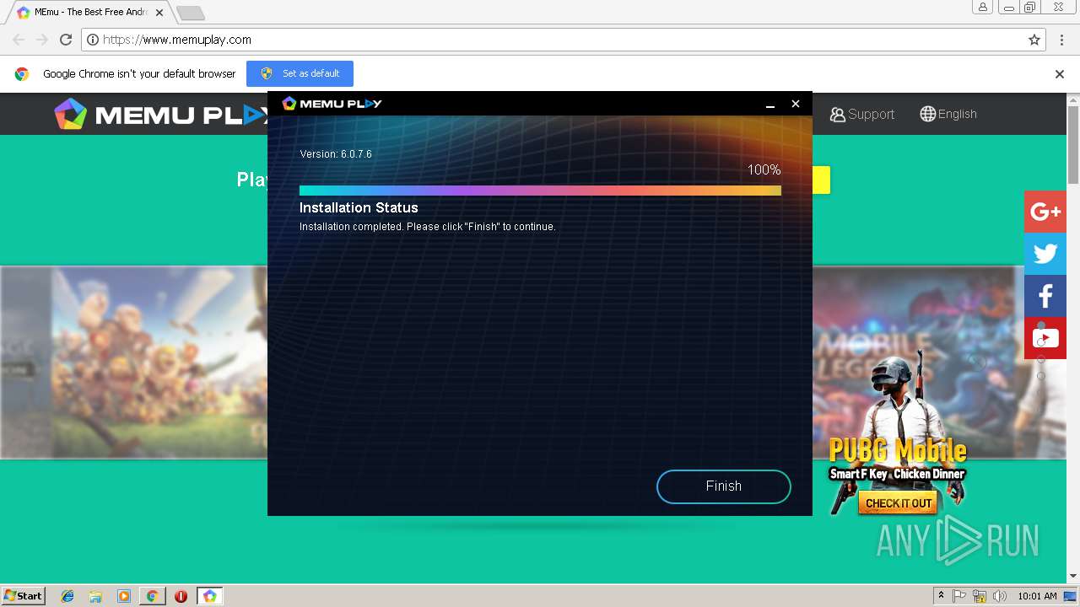Close the MEmu browser tab

159,13
